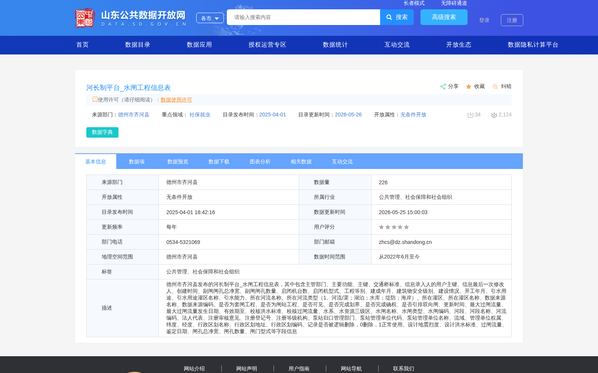Click the error report icon next to 纠错
This screenshot has height=373, width=598.
click(x=495, y=87)
